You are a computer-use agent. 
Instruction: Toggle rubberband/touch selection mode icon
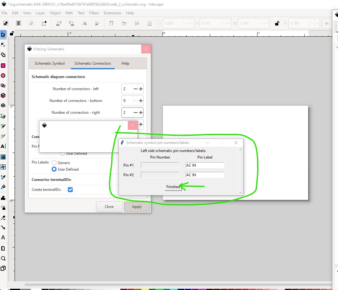(44, 23)
